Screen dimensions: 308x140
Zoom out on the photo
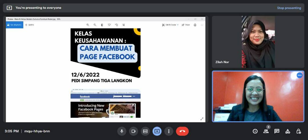(x=95, y=25)
